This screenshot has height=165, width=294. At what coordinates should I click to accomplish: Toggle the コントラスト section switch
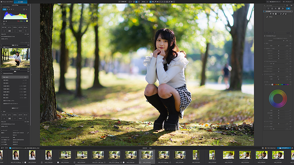coord(290,66)
